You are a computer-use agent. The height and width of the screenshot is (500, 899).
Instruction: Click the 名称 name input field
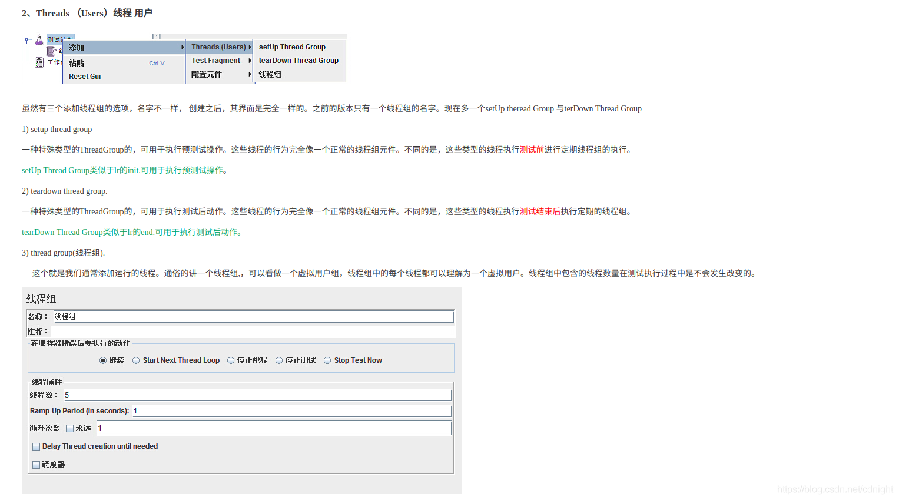tap(253, 317)
